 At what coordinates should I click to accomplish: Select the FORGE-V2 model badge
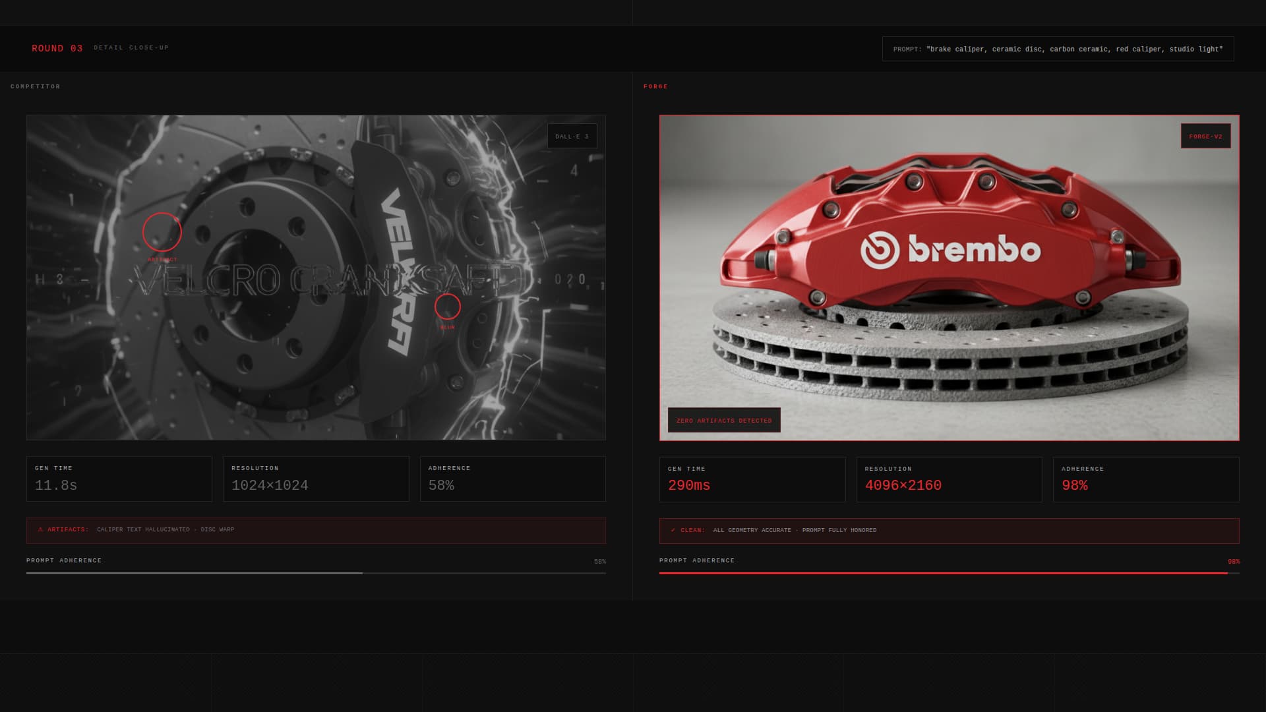pyautogui.click(x=1205, y=137)
